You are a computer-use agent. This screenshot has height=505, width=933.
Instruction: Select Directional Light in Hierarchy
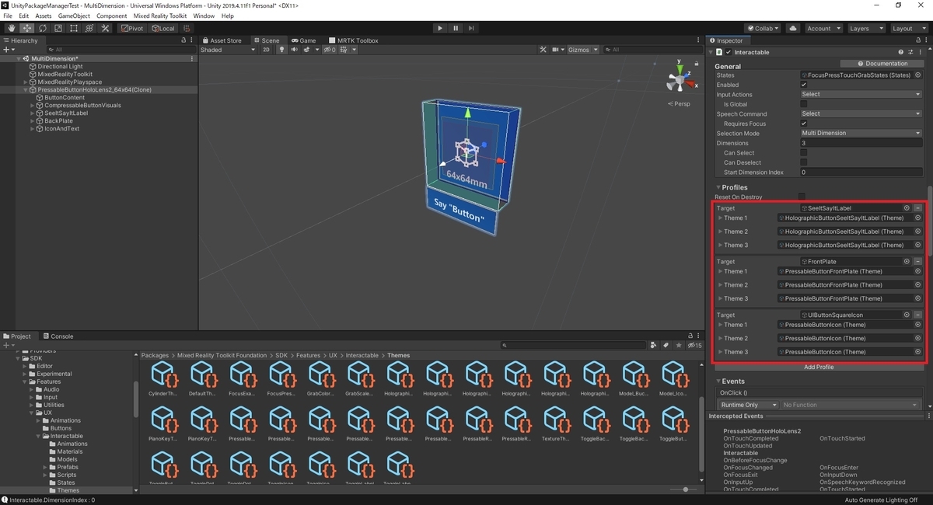pyautogui.click(x=60, y=67)
